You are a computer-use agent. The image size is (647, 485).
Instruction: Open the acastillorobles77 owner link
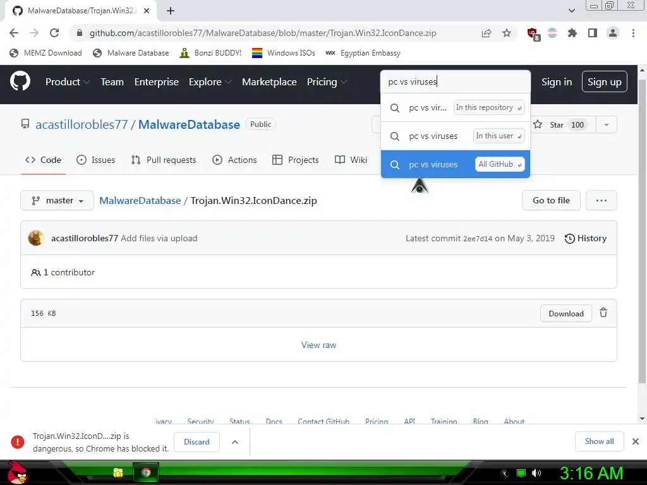click(x=82, y=124)
